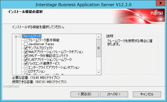167x102 pixels.
Task: Uncheck the サンプルプロジェクト checkbox
Action: coord(26,48)
